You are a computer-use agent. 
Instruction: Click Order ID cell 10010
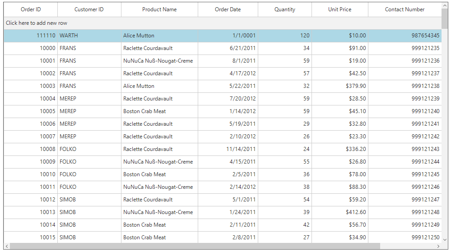click(x=31, y=174)
